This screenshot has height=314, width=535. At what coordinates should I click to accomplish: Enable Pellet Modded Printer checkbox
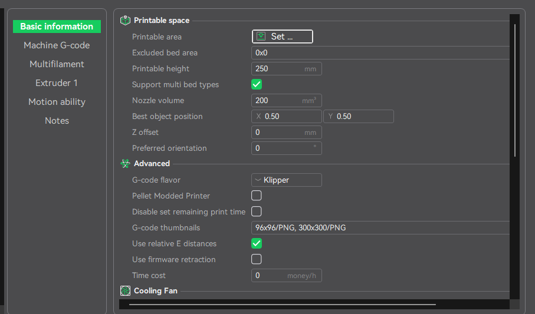click(257, 196)
